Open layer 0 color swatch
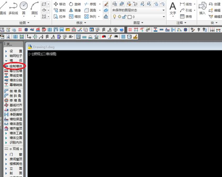Screen dimensions: 222x177 (129, 17)
